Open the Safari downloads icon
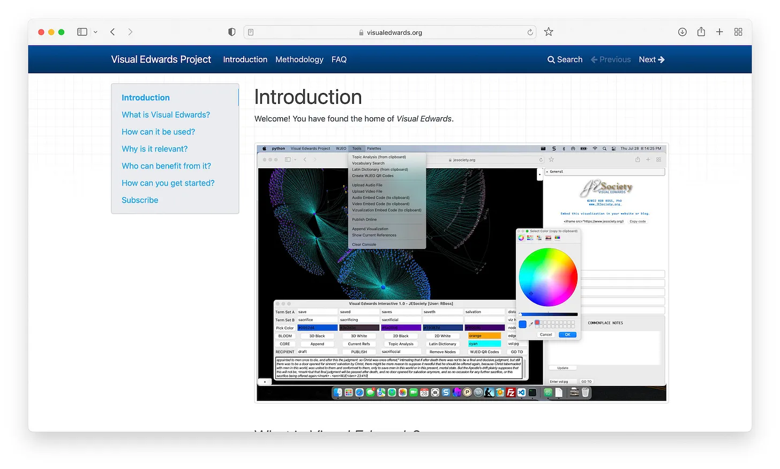This screenshot has height=469, width=780. point(682,32)
